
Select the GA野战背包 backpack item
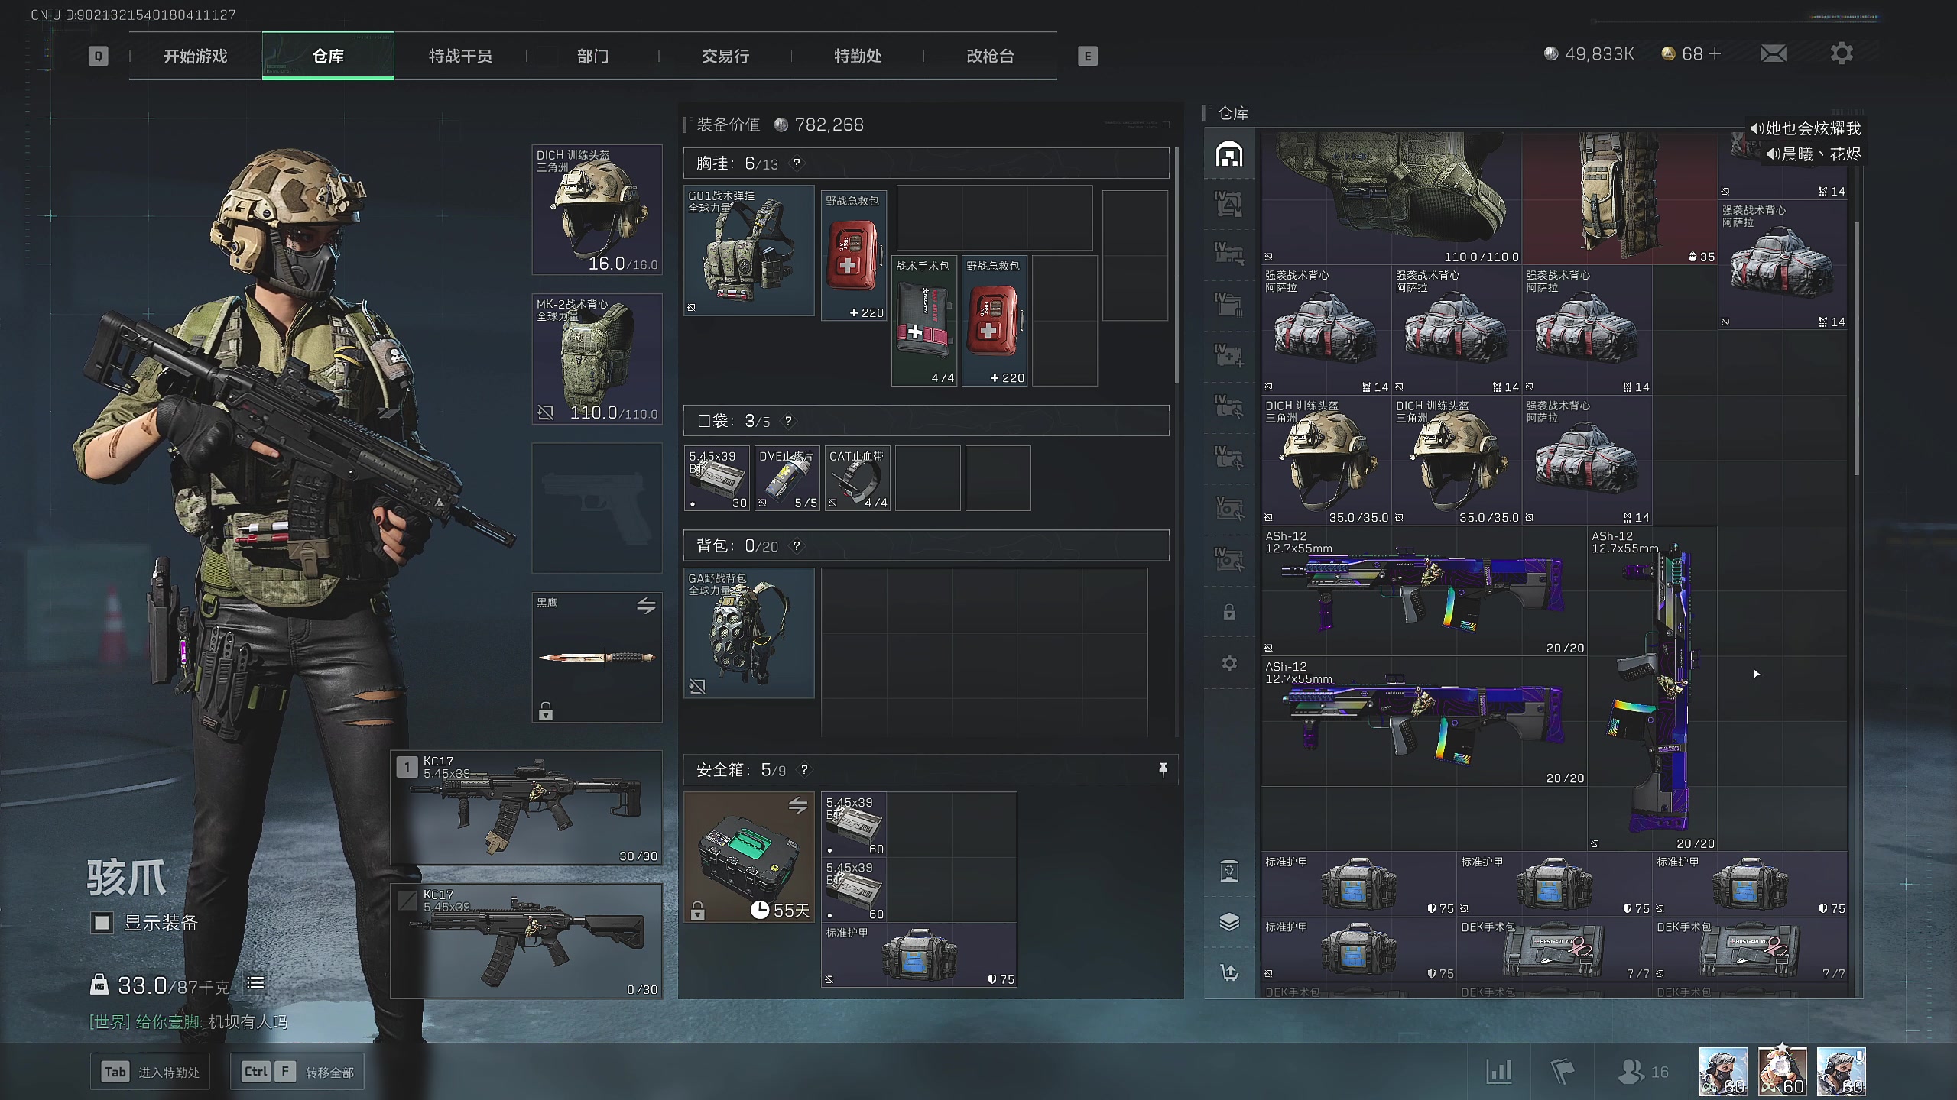[749, 633]
